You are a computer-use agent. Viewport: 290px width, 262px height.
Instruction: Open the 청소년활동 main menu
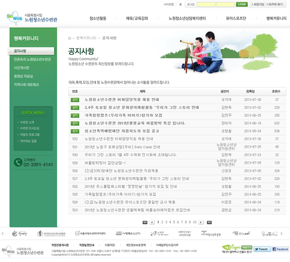click(x=98, y=18)
